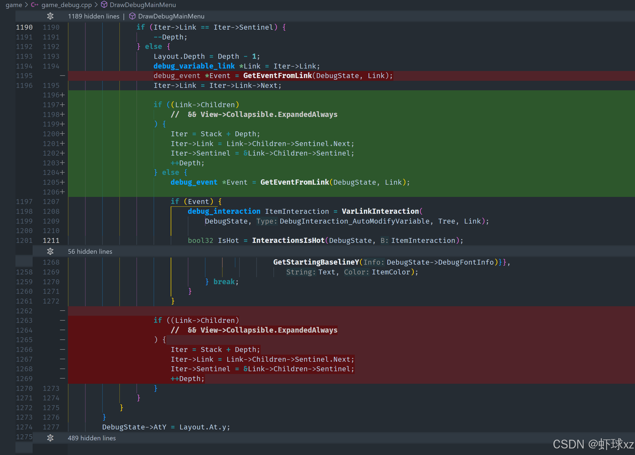Open the game_debug.cpp breadcrumb dropdown

(66, 5)
